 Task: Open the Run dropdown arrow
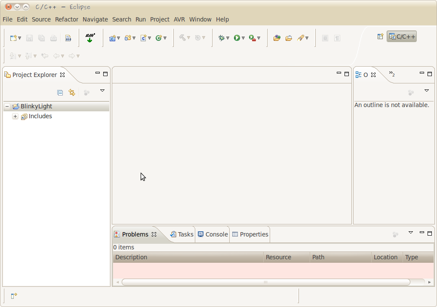(x=243, y=38)
